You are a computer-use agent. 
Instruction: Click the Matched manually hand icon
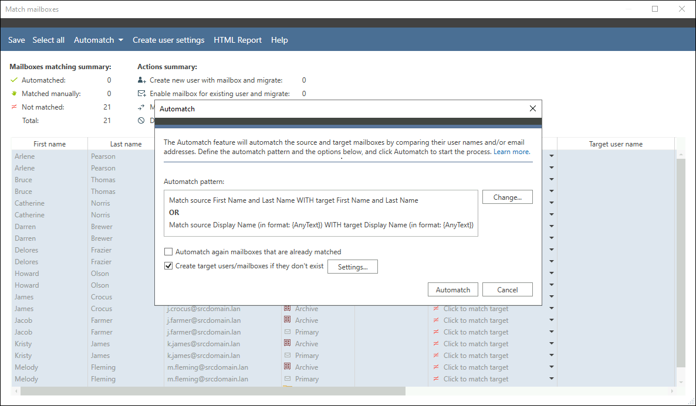[14, 94]
